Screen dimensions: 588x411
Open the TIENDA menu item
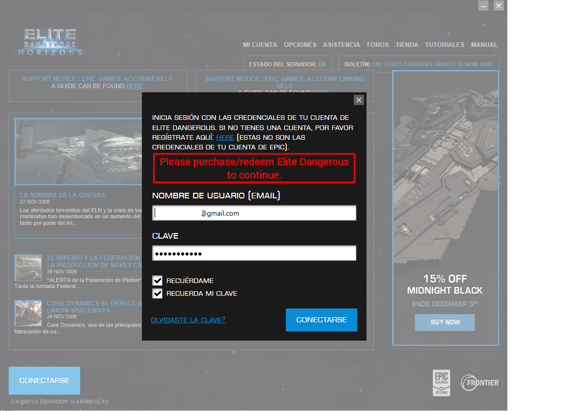pyautogui.click(x=406, y=44)
